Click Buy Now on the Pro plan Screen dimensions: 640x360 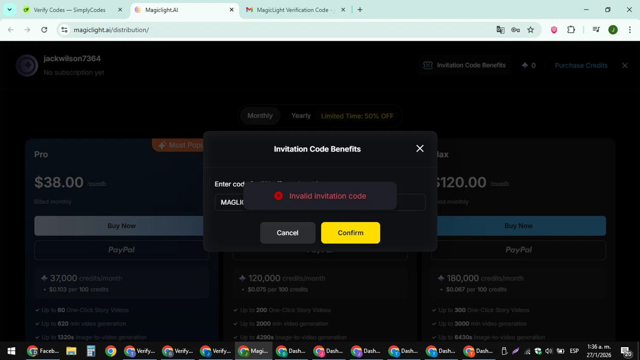122,226
